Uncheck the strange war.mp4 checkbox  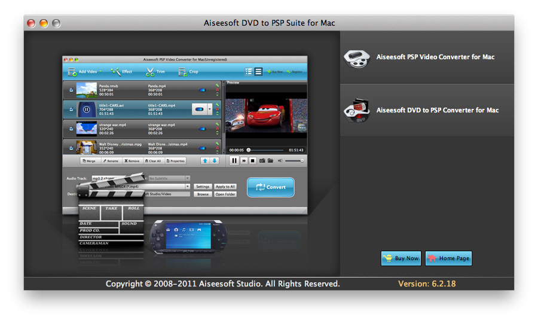[72, 129]
